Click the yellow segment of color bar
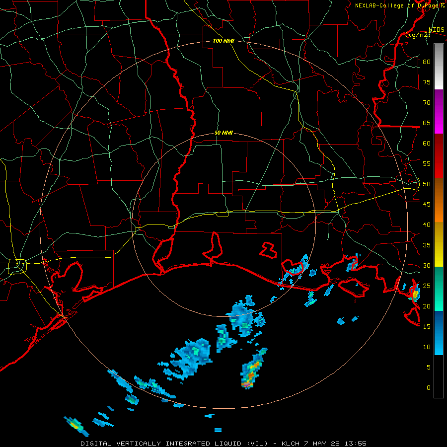Viewport: 447px width, 447px height. (x=439, y=244)
